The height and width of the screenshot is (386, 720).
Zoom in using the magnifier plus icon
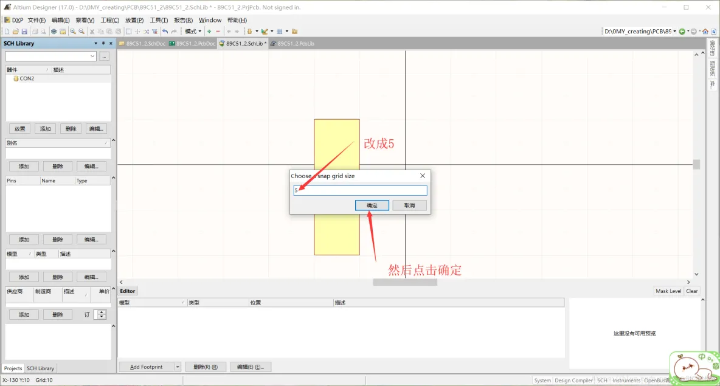(73, 32)
